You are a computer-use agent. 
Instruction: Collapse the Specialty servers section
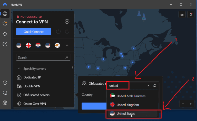coord(19,69)
